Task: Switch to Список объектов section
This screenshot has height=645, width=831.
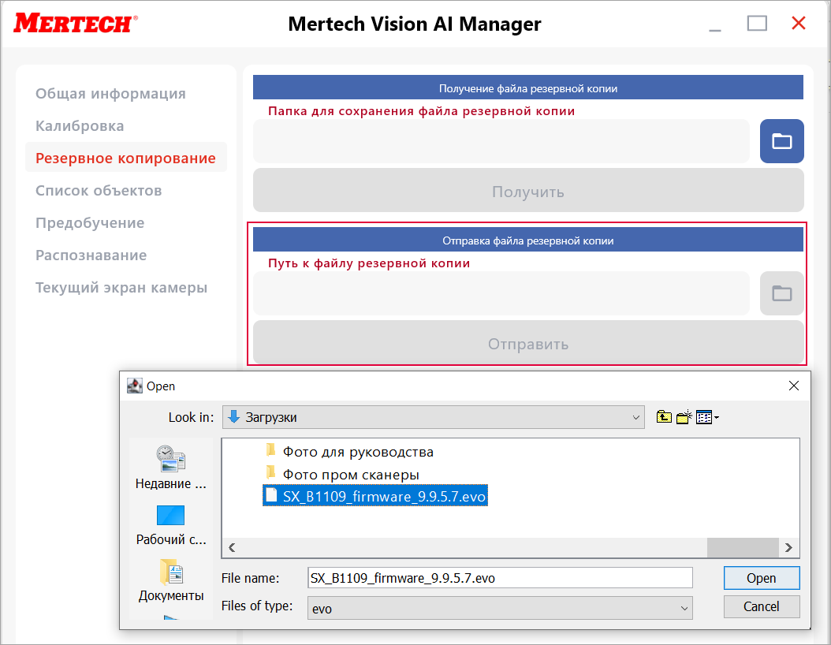Action: tap(99, 191)
